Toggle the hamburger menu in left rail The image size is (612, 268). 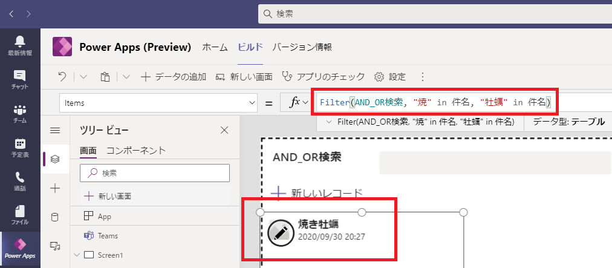(x=55, y=130)
